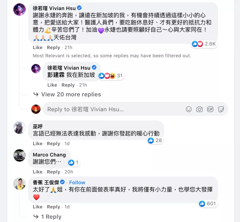
Task: View 31 reactions on Vivian's reply
Action: pyautogui.click(x=111, y=76)
